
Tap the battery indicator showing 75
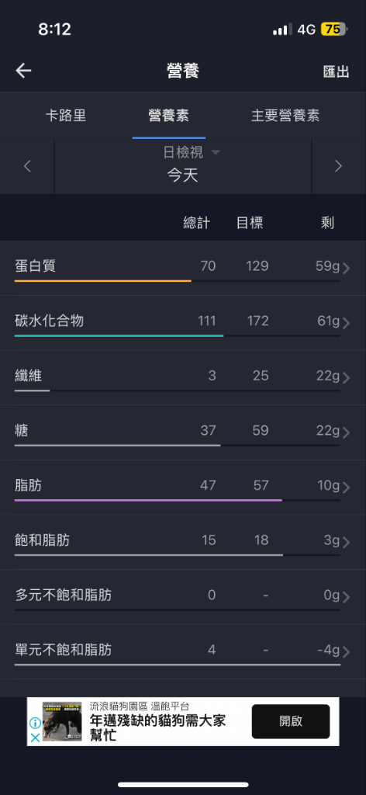click(333, 30)
